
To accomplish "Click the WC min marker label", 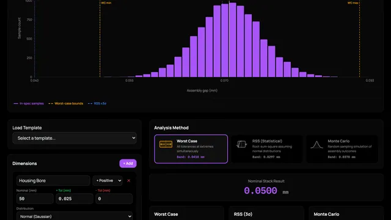I will click(106, 3).
